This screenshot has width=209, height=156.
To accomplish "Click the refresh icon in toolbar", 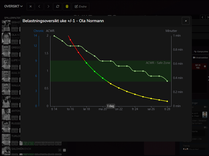I will pyautogui.click(x=58, y=6).
